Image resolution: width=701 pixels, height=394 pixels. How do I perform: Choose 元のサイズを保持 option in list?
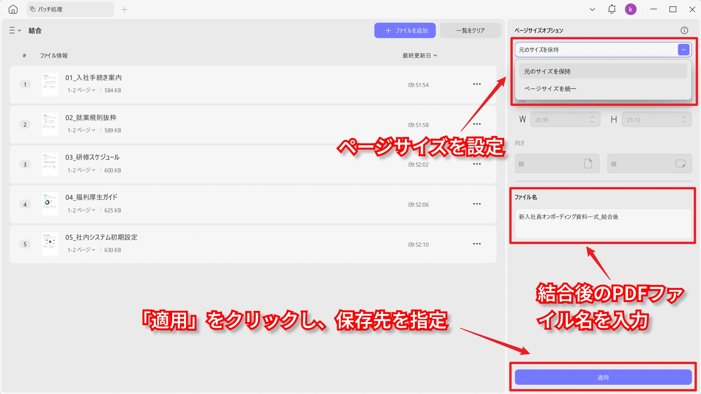click(603, 71)
